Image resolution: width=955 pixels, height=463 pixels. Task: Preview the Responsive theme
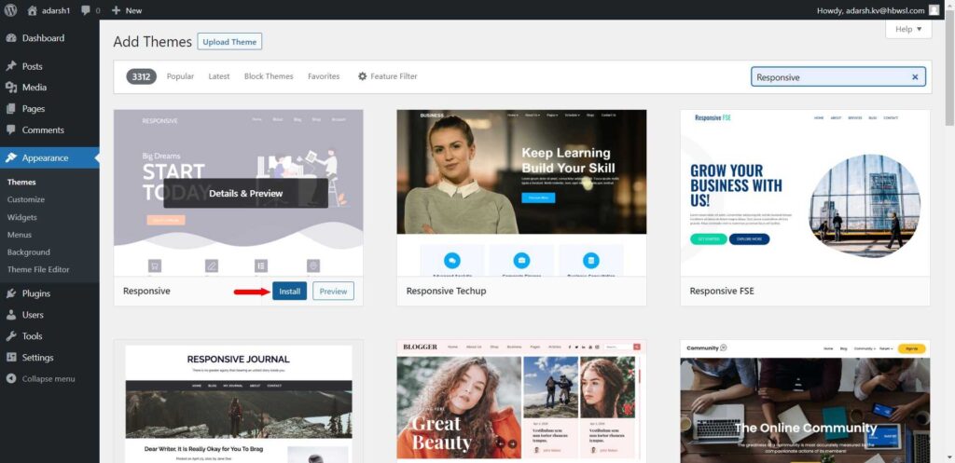point(333,292)
